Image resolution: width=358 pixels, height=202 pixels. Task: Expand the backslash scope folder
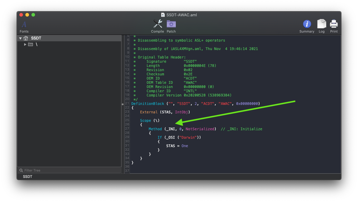click(25, 44)
